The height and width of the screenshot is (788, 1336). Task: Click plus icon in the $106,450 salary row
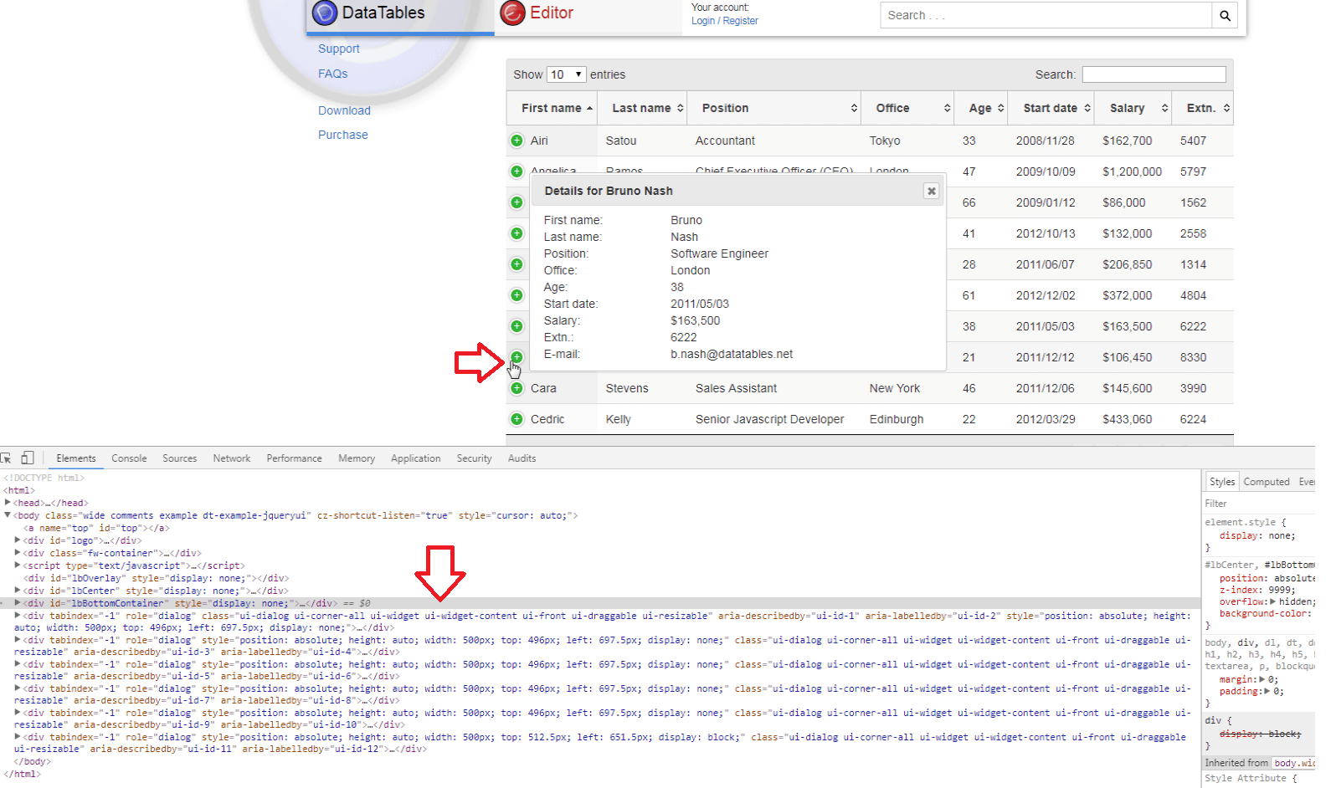tap(516, 357)
